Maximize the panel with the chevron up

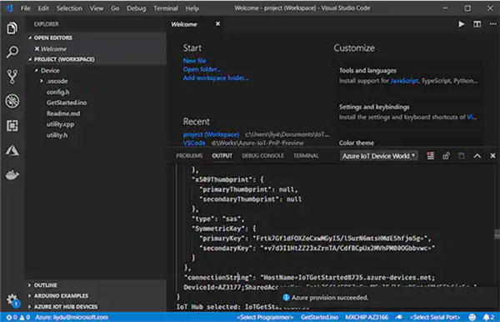tap(477, 156)
